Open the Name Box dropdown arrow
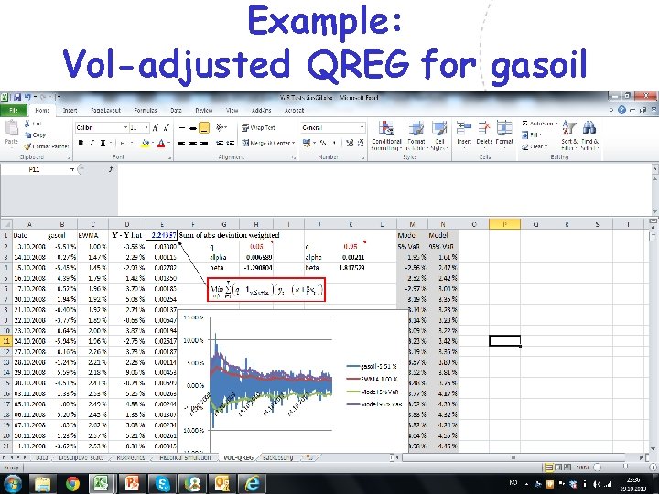This screenshot has width=659, height=494. [x=72, y=169]
